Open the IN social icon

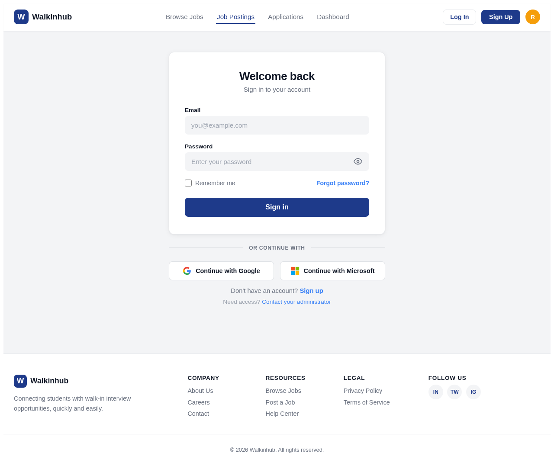(436, 392)
